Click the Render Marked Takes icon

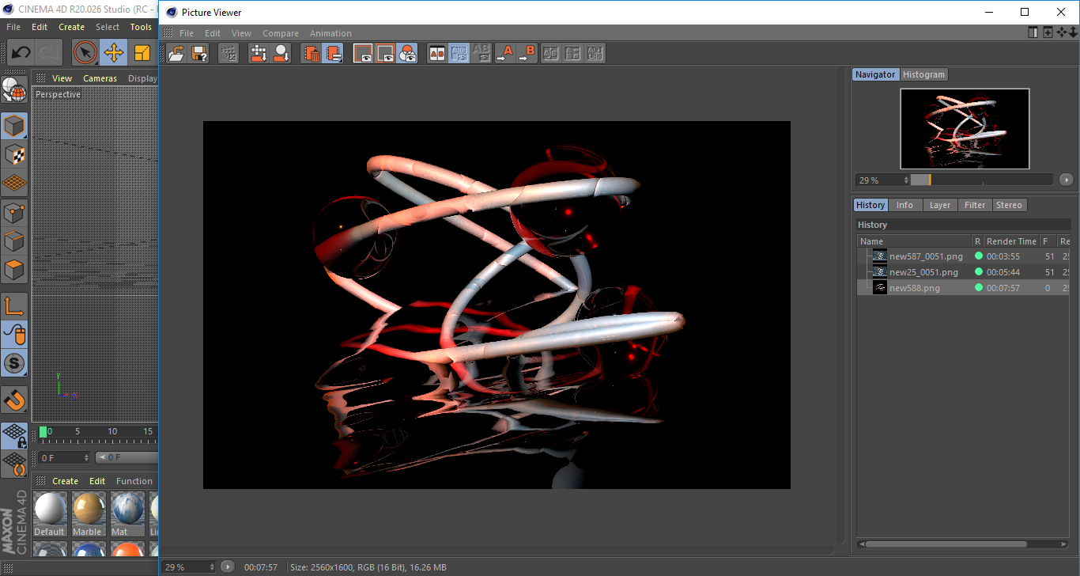click(281, 54)
